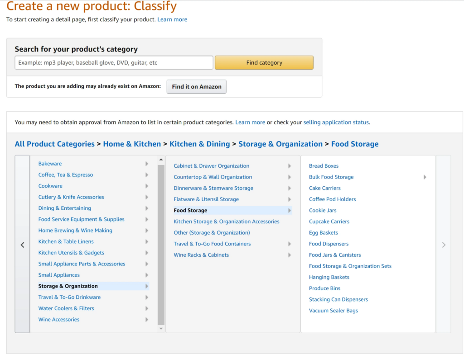The width and height of the screenshot is (464, 354).
Task: Expand the Bulk Food Storage subcategories arrow
Action: (x=425, y=177)
